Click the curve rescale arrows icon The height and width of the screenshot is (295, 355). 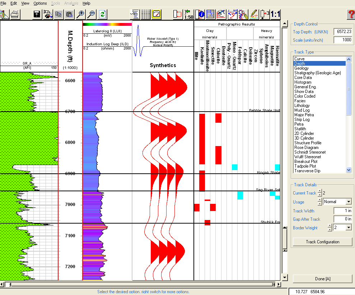[232, 14]
